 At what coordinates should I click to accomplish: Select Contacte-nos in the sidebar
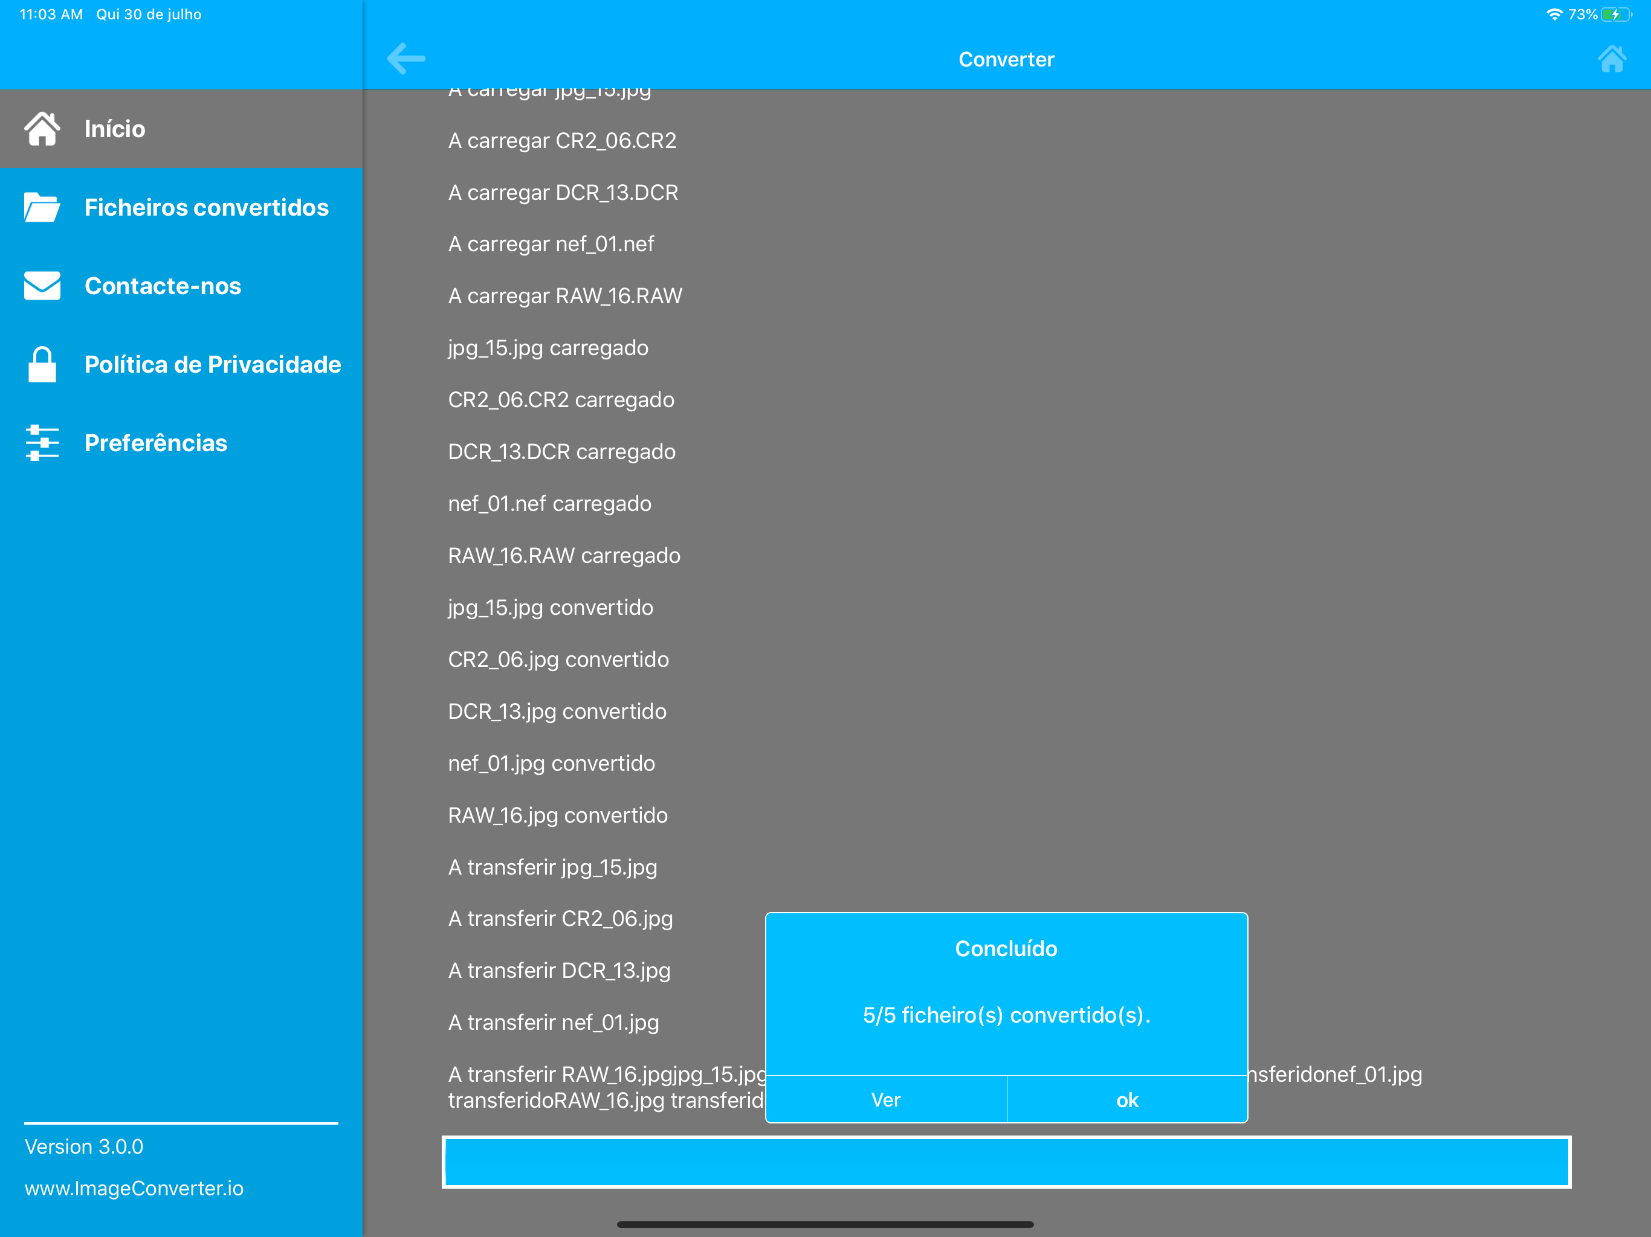click(163, 286)
